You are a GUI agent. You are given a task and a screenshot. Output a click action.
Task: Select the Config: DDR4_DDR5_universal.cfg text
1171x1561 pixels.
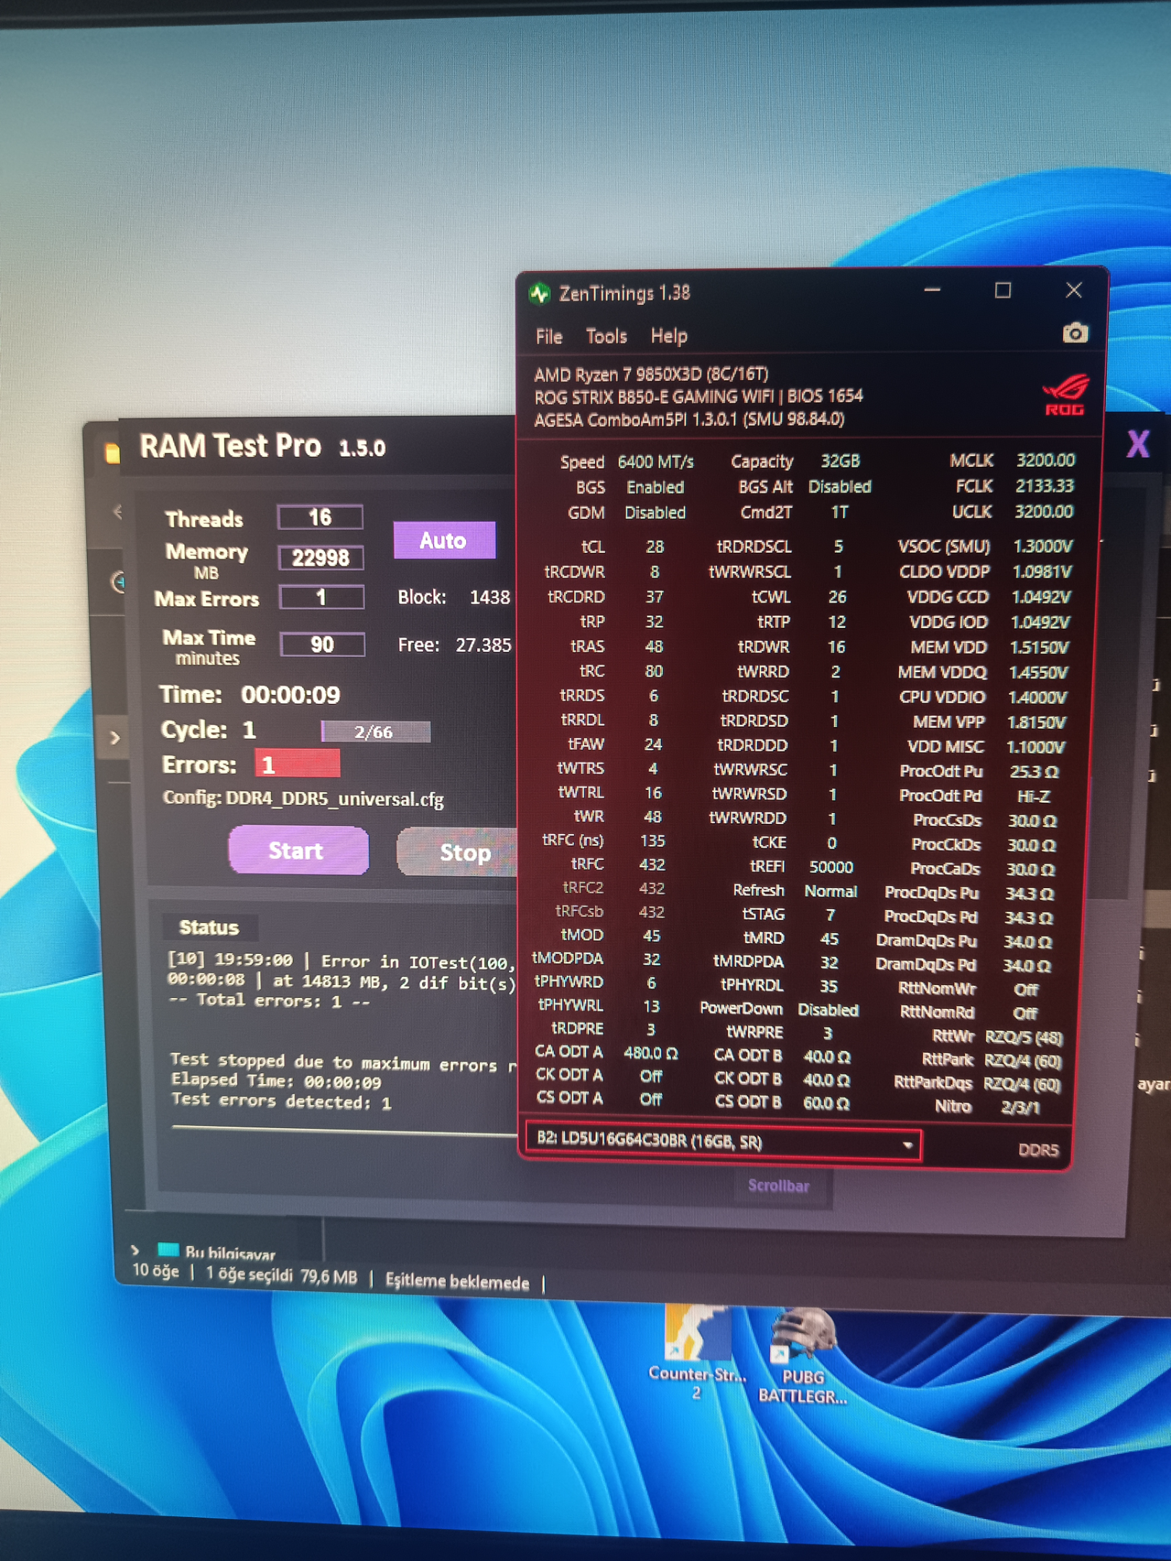303,799
